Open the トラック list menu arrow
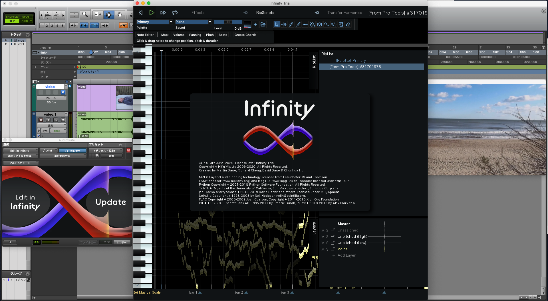Image resolution: width=548 pixels, height=301 pixels. point(28,35)
